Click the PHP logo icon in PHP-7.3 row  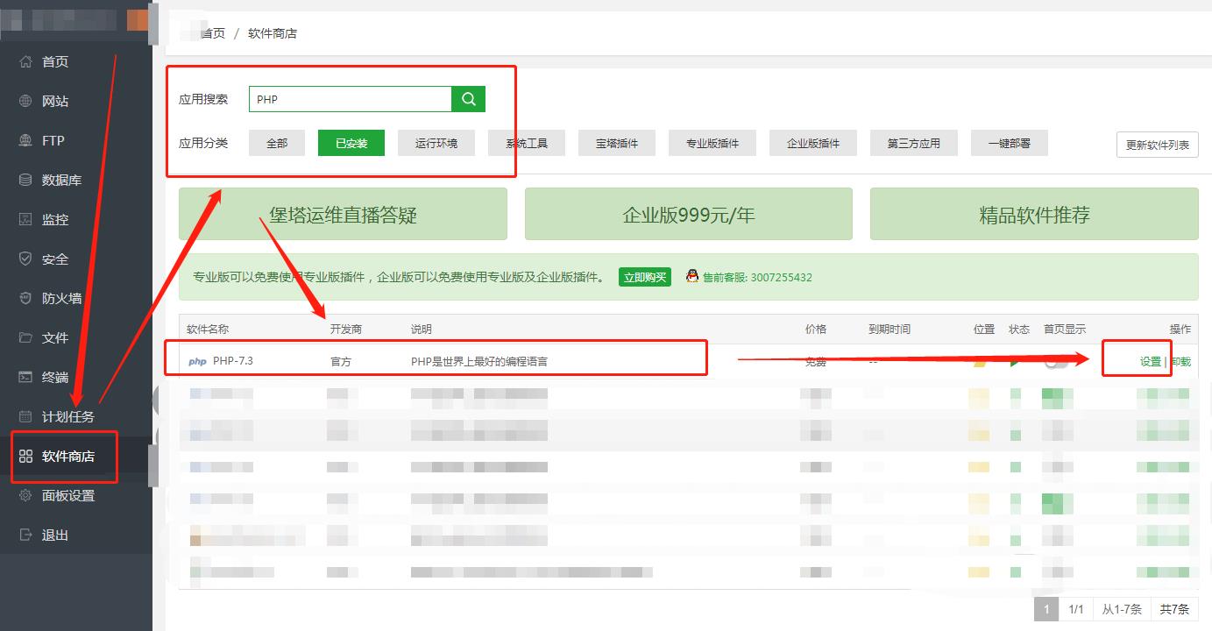pos(198,361)
